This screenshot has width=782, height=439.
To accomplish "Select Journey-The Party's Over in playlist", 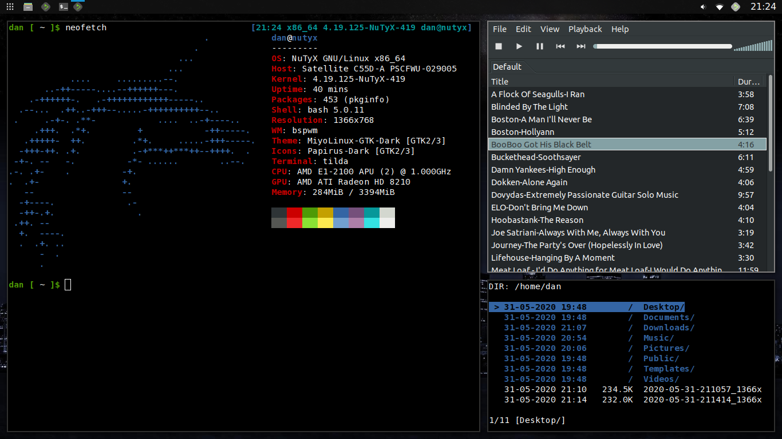I will pos(576,245).
